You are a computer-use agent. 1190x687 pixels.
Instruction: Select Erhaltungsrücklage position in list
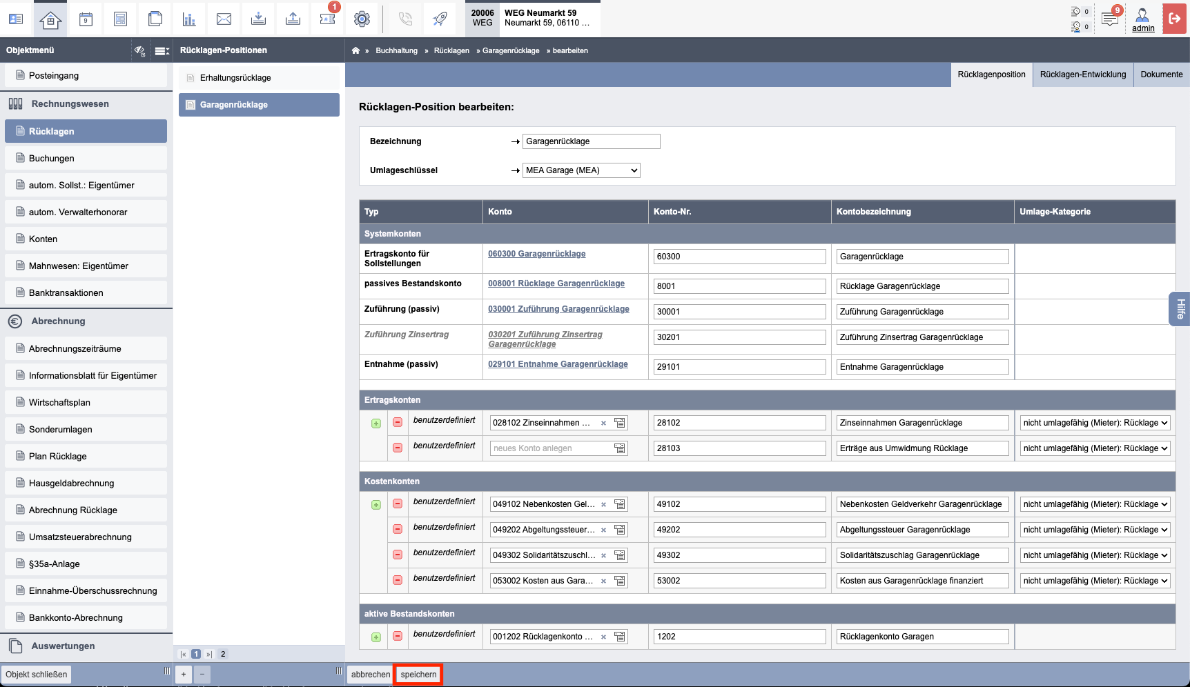pos(259,78)
